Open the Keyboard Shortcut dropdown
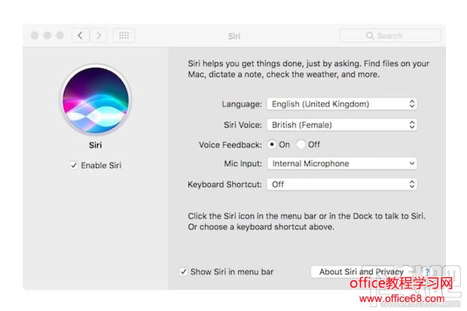This screenshot has width=467, height=311. coord(342,184)
